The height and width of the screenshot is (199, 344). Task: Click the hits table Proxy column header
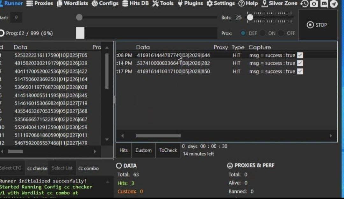[220, 47]
